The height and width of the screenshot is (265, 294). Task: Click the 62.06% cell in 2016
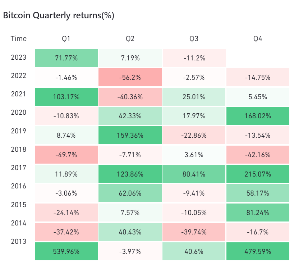tap(130, 193)
